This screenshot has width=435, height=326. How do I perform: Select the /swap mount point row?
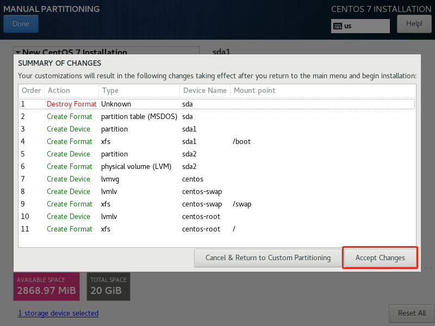217,204
